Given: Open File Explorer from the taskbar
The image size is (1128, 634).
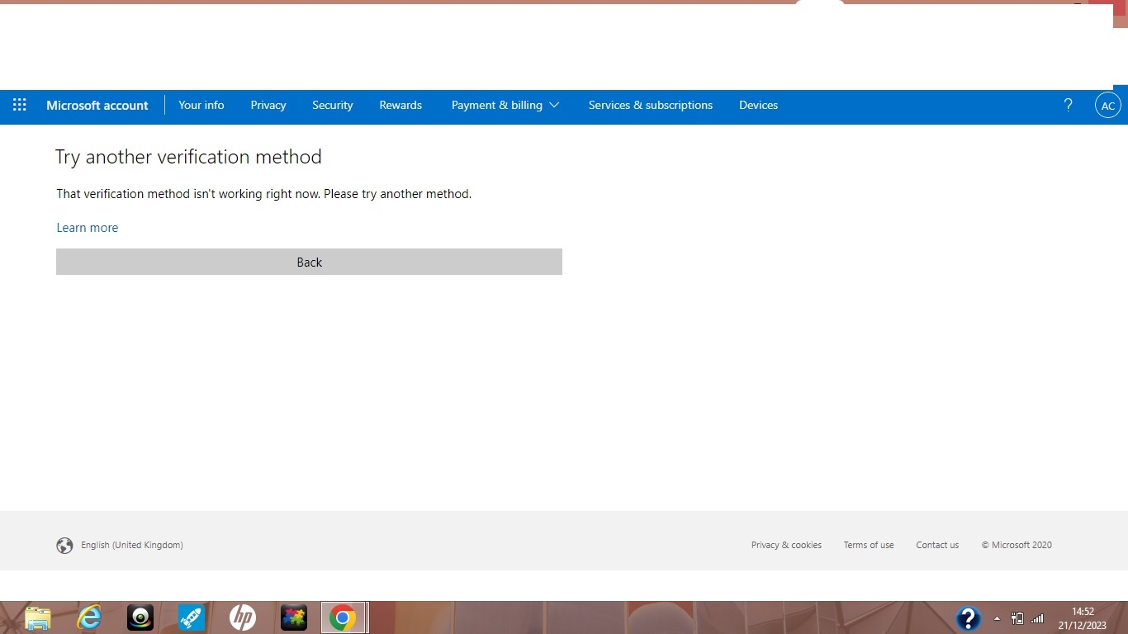Looking at the screenshot, I should coord(38,617).
